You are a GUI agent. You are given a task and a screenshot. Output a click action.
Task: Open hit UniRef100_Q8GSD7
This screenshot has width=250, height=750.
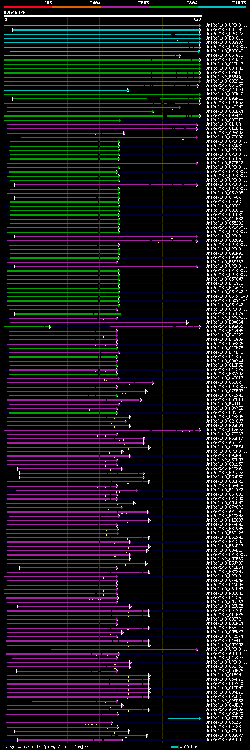point(224,43)
